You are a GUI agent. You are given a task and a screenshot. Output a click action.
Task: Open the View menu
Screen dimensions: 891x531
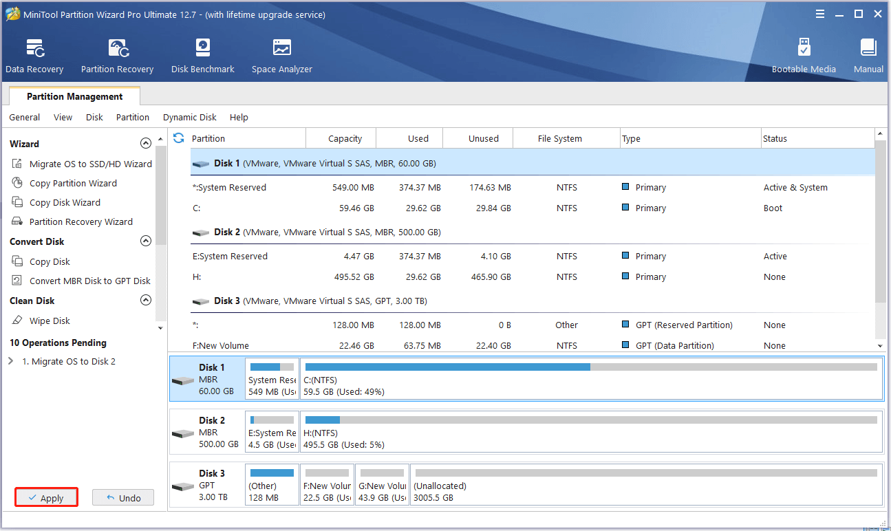[x=63, y=117]
